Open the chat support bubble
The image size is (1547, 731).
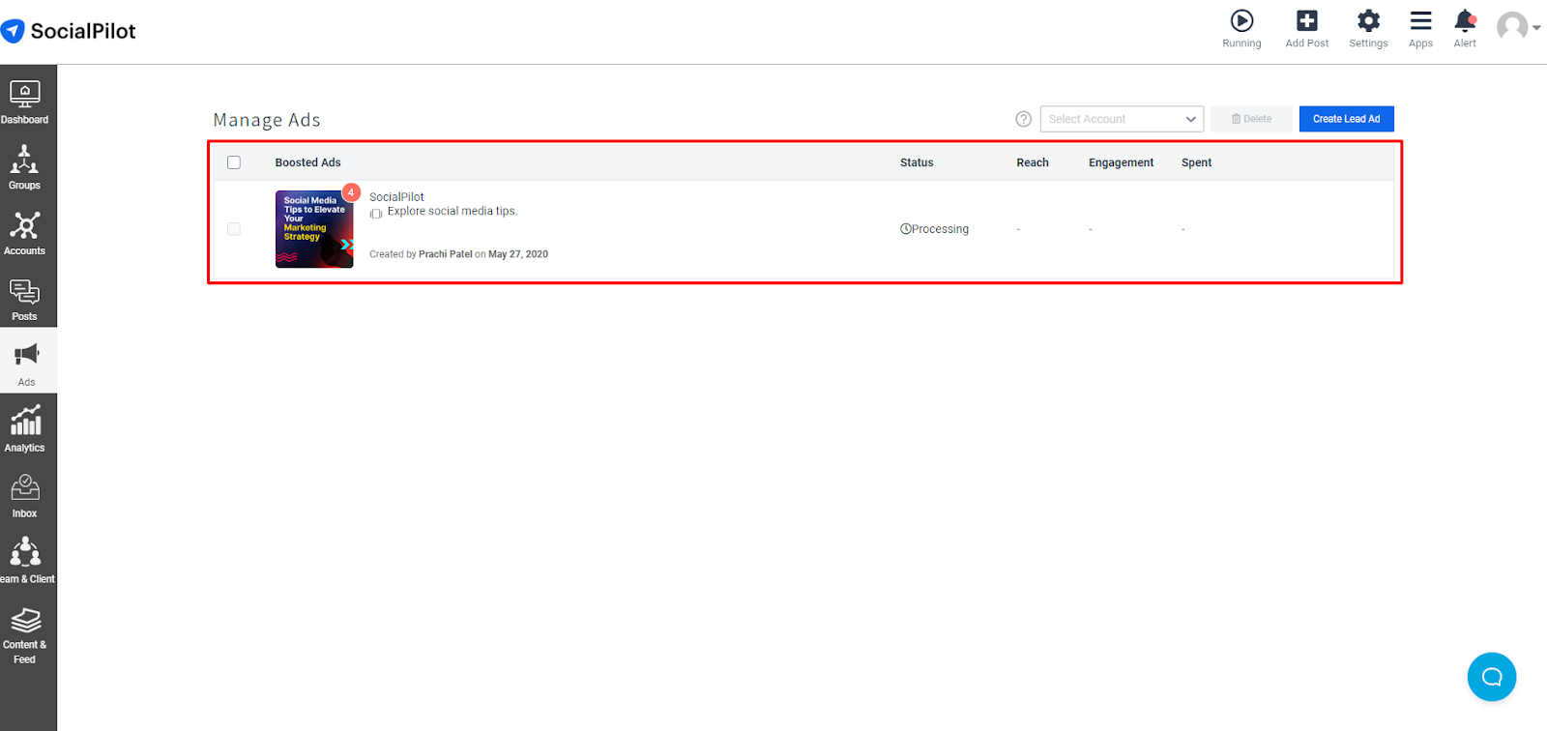(x=1491, y=677)
